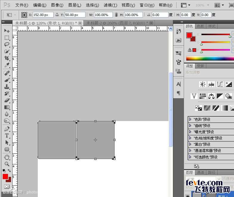Screen dimensions: 234x197
Task: Add a Vibrance adjustment
Action: pos(194,96)
